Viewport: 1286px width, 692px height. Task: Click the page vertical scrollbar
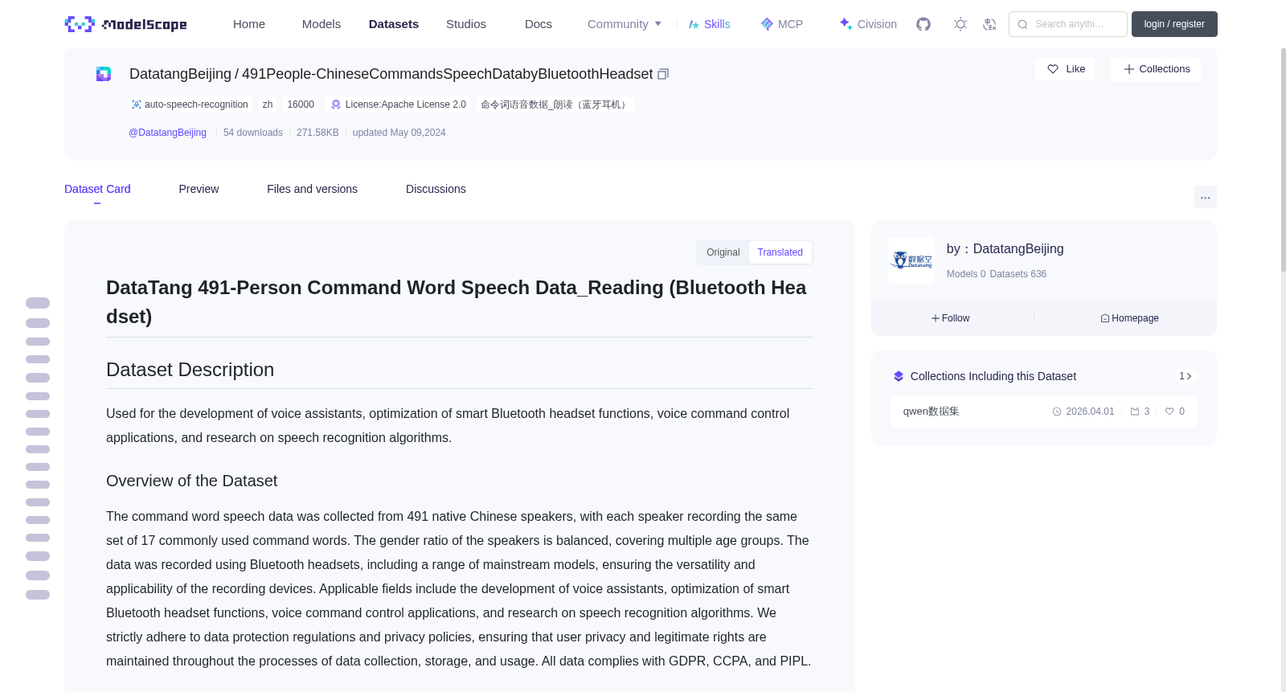tap(1283, 161)
